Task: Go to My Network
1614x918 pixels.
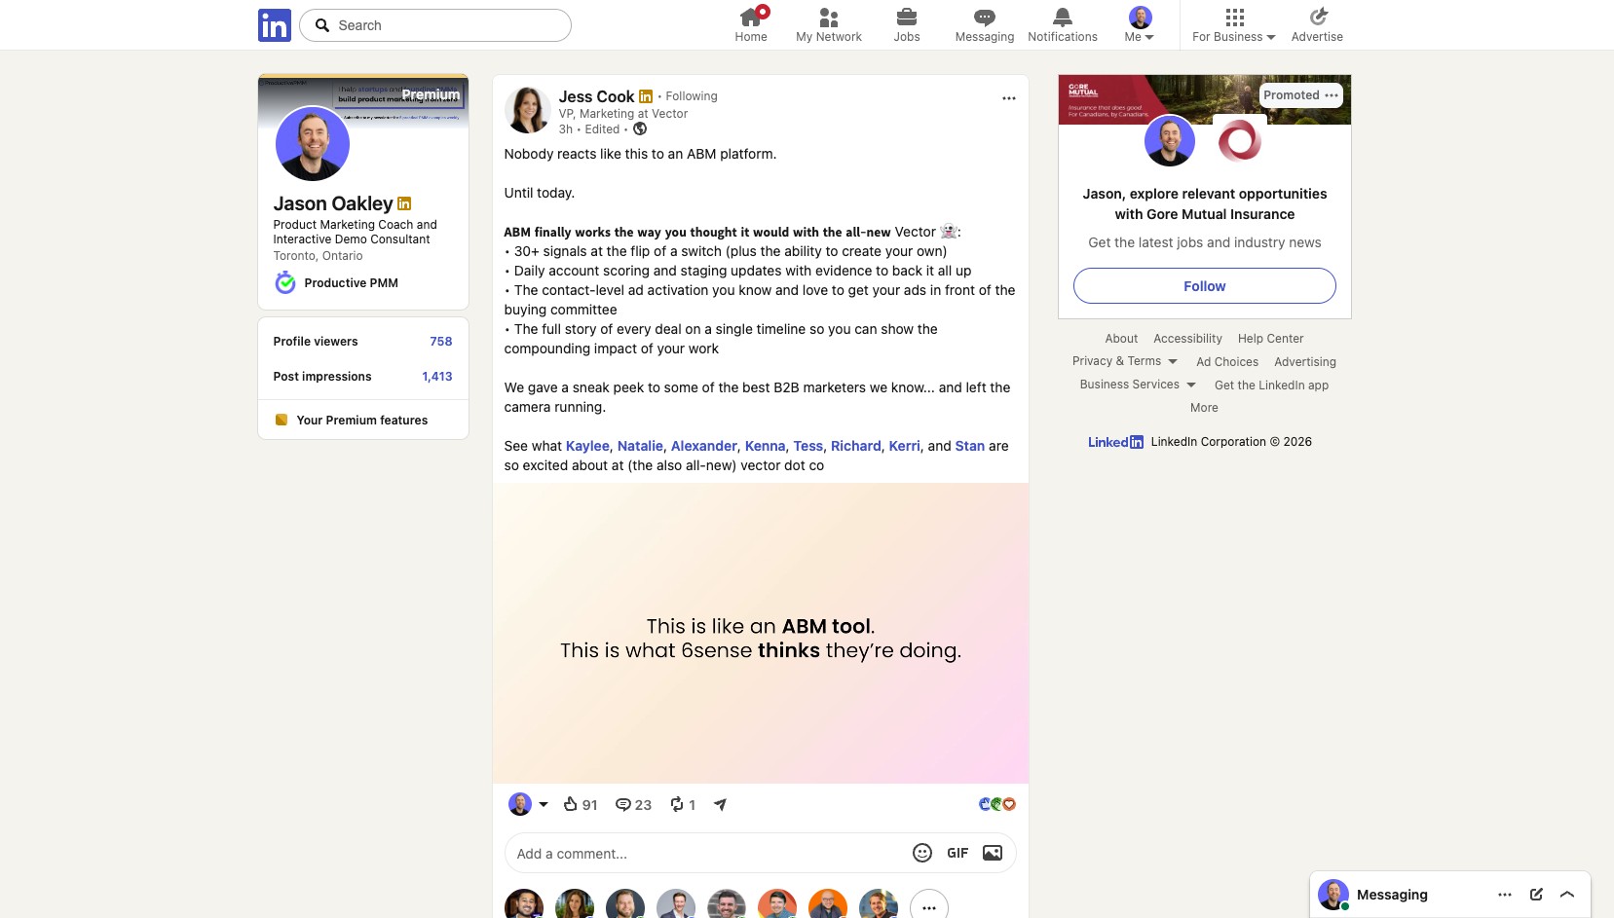Action: pos(829,25)
